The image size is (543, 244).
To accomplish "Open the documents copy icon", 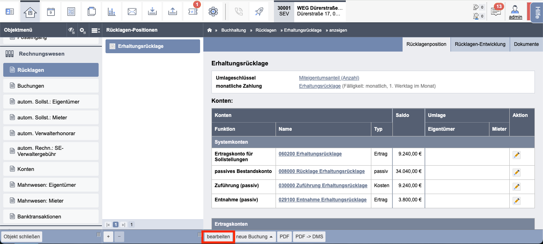I will tap(91, 11).
